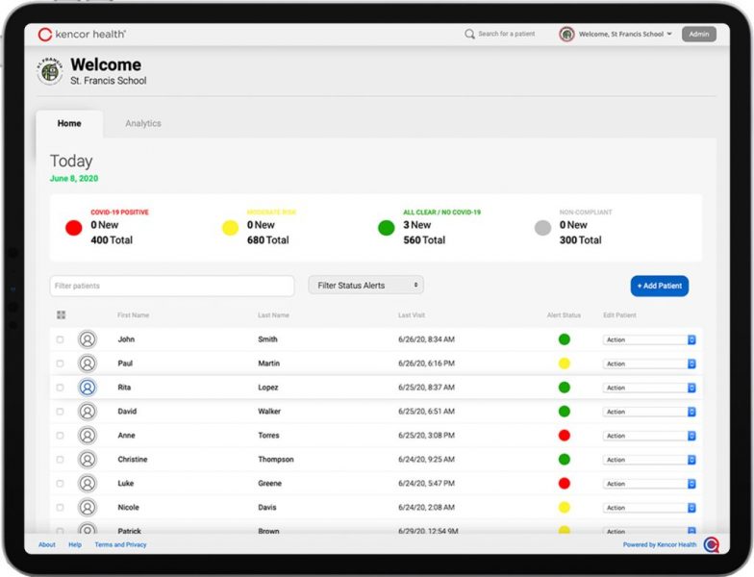The width and height of the screenshot is (754, 577).
Task: Open Rita Lopez's profile avatar icon
Action: point(88,388)
